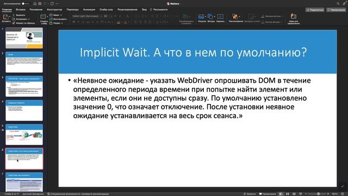
Task: Click the font color button
Action: (126, 22)
